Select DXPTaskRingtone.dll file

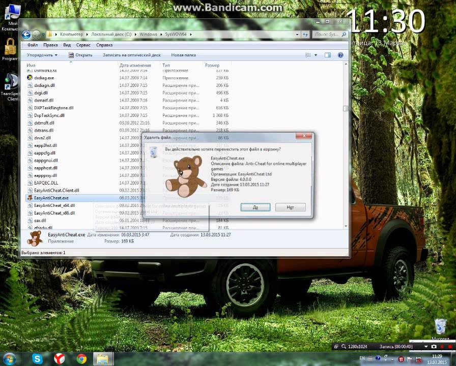point(54,108)
